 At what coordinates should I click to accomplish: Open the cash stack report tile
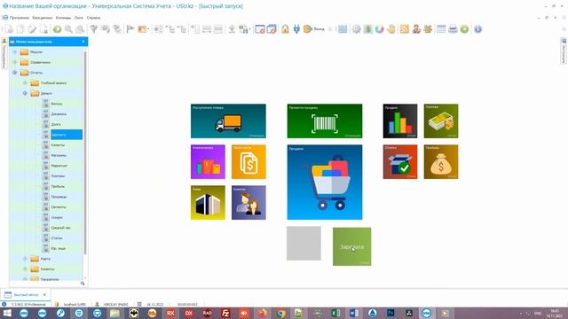(x=441, y=121)
